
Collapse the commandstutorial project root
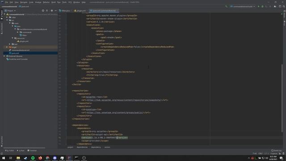(x=4, y=14)
